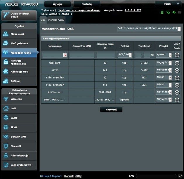Delete the BitTorrent rule
Viewport: 184px width, 179px height.
point(177,93)
